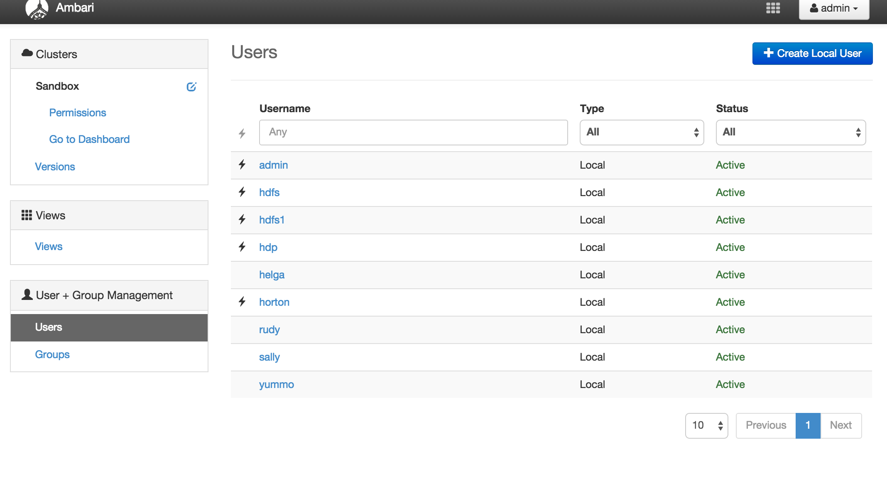Click the lightning bolt icon beside horton

[242, 302]
